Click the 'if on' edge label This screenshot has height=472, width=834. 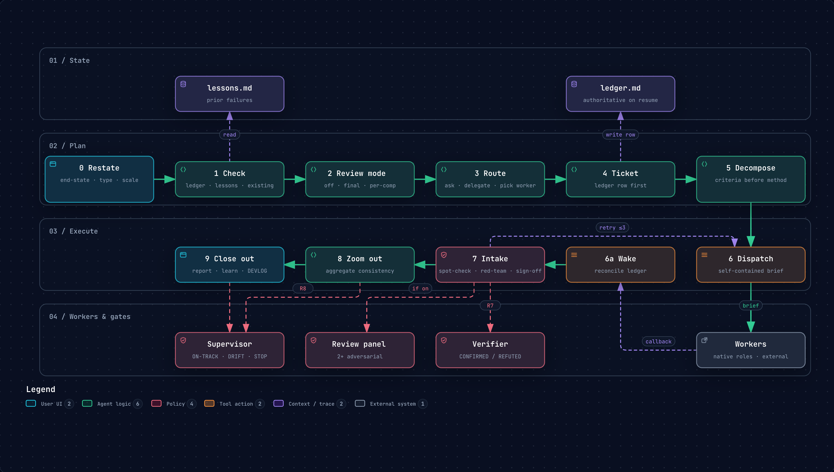tap(420, 288)
